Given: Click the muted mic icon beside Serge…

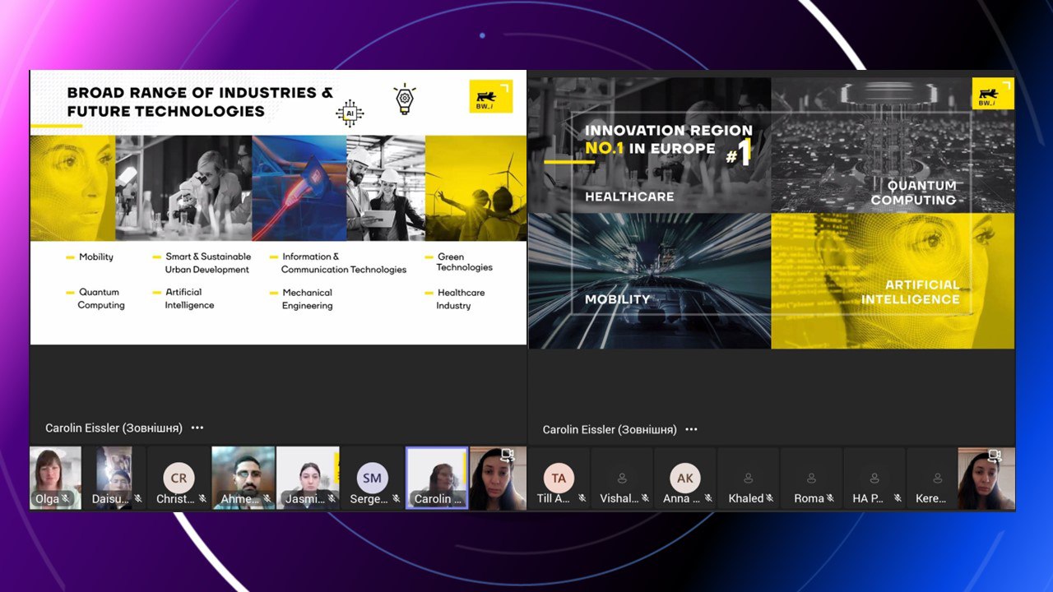Looking at the screenshot, I should coord(396,498).
